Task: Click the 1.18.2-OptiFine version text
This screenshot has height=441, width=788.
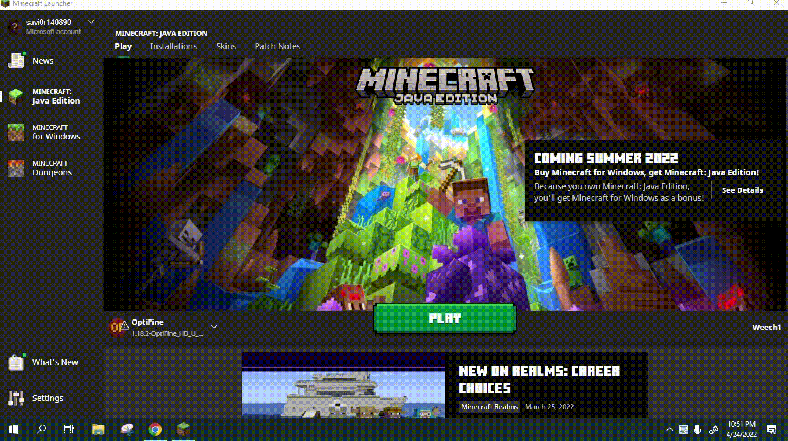Action: click(x=167, y=334)
